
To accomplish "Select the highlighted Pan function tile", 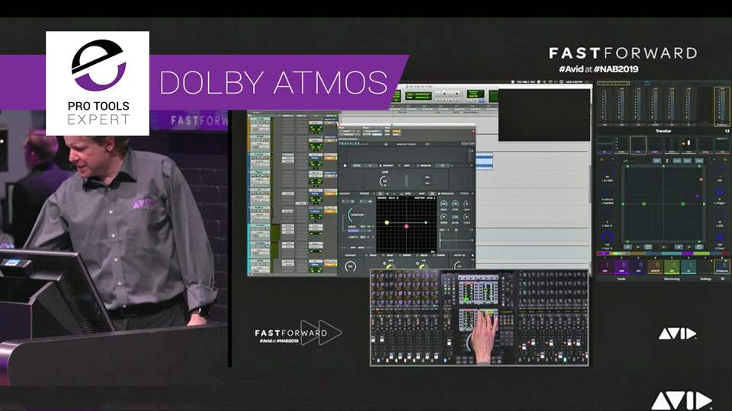I will coord(637,145).
